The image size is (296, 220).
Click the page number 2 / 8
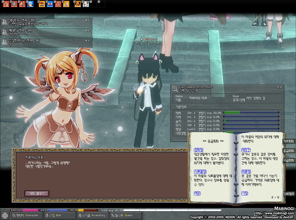275,197
